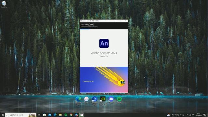Open Spotify from the taskbar
Viewport: 208px width, 117px height.
(66, 115)
